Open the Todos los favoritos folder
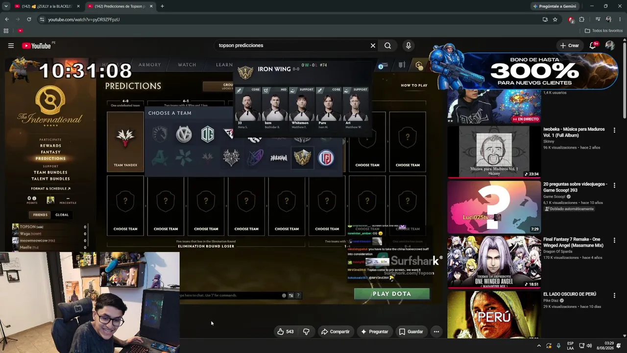This screenshot has height=353, width=627. (x=603, y=30)
